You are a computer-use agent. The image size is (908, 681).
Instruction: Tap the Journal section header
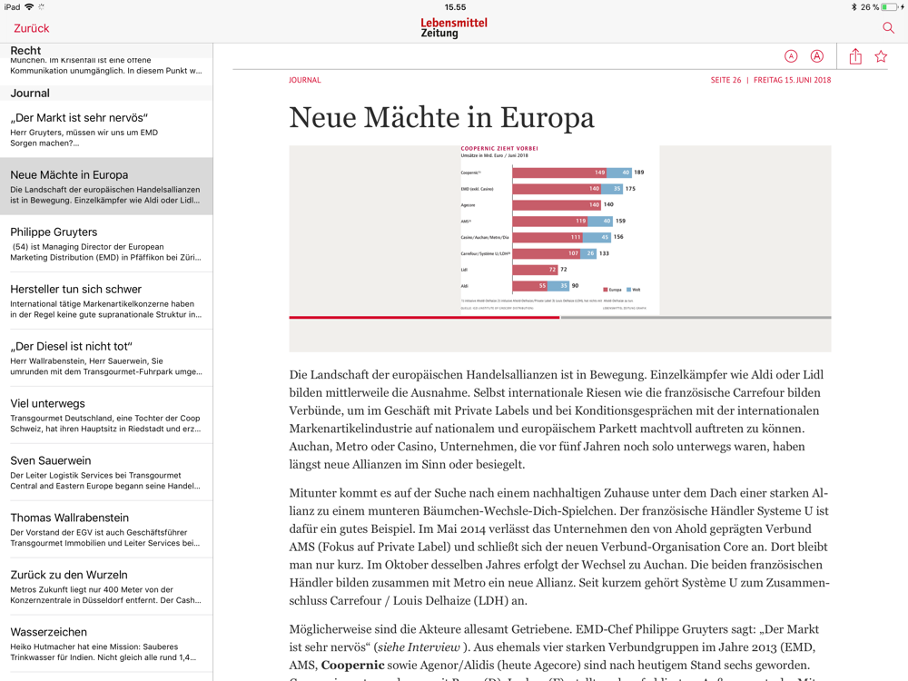(x=106, y=94)
